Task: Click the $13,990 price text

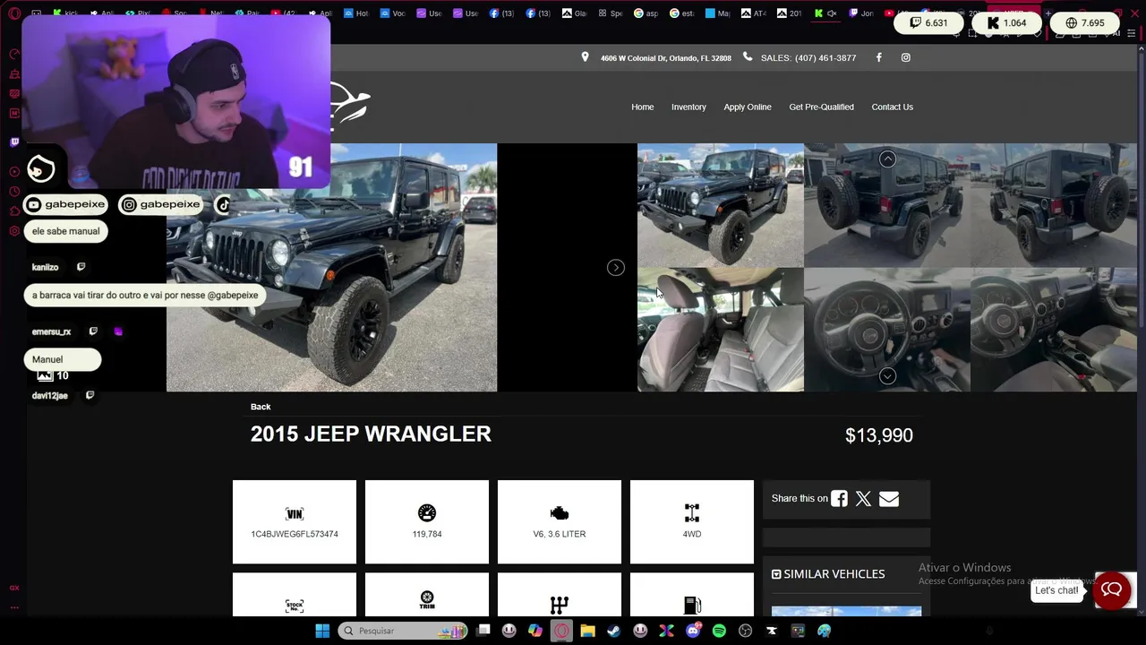Action: (879, 435)
